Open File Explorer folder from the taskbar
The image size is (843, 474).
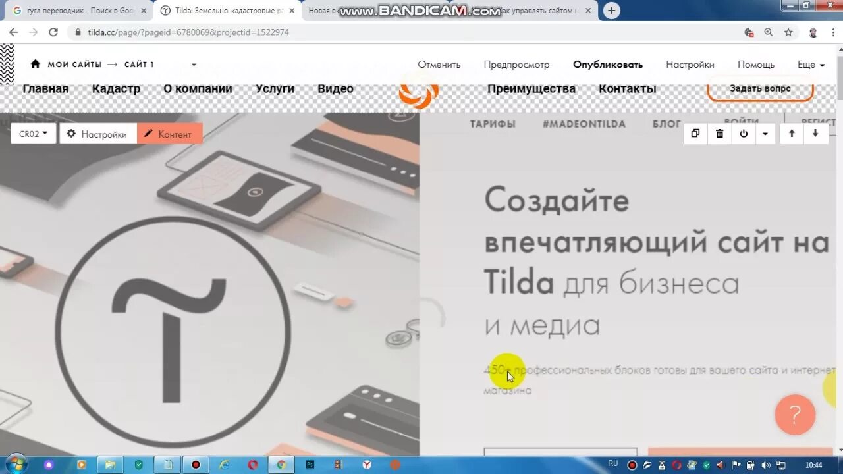click(110, 465)
